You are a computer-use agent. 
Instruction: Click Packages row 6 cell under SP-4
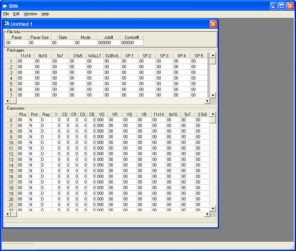click(182, 89)
